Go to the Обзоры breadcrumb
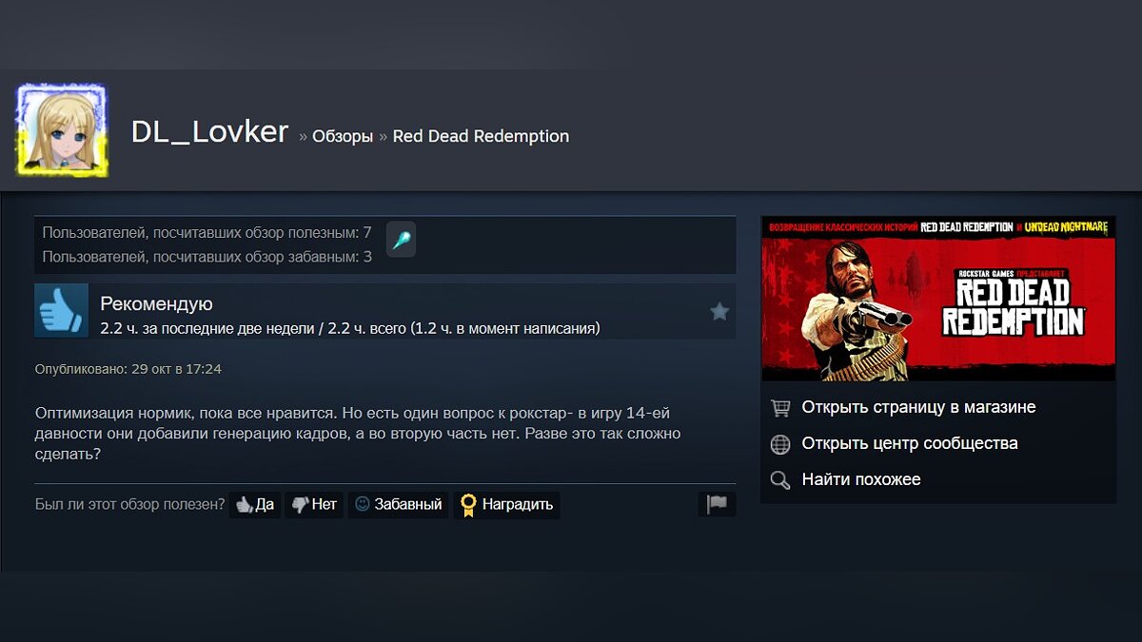The width and height of the screenshot is (1142, 642). tap(343, 136)
